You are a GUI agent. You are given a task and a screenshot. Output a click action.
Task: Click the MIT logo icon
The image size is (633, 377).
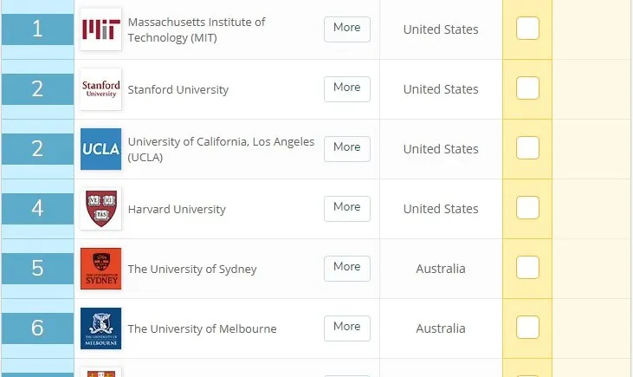click(100, 29)
